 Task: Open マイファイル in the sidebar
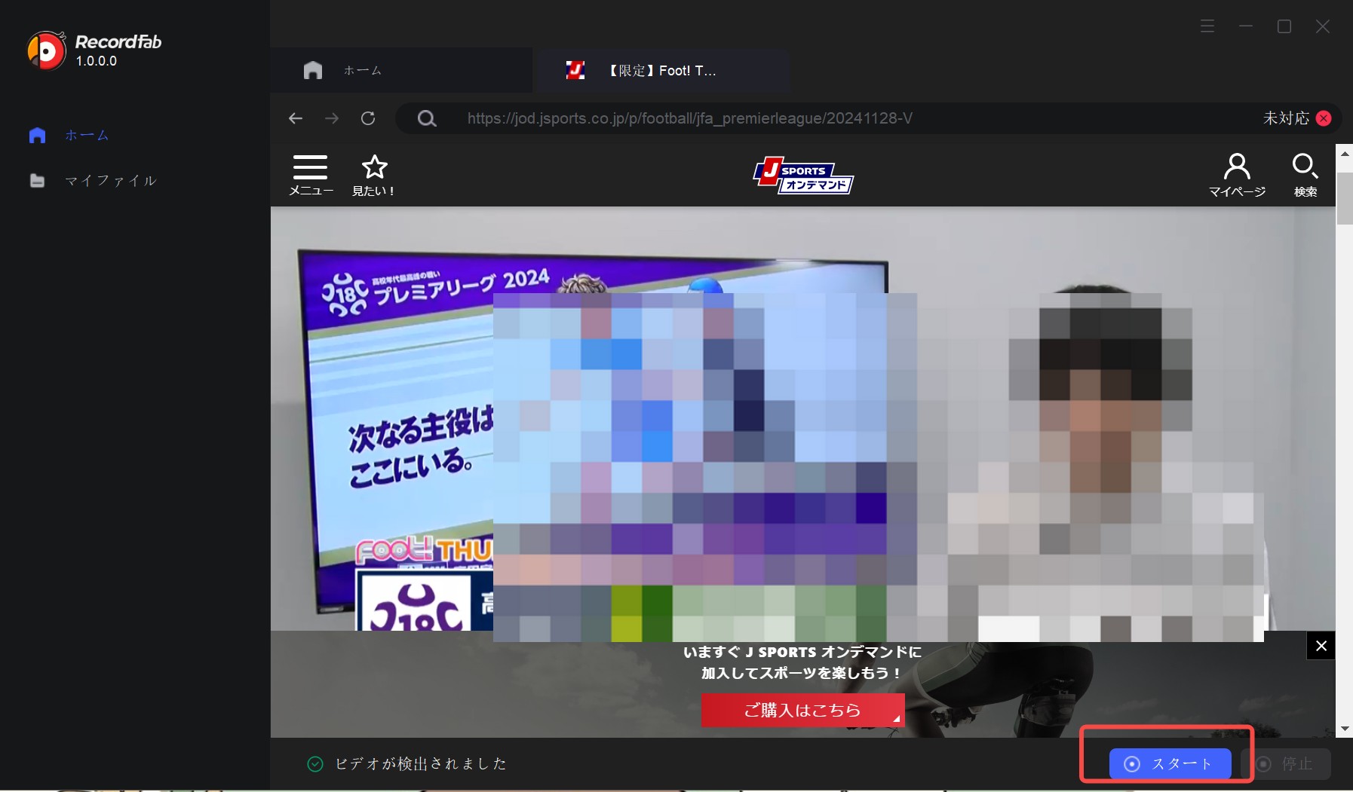click(x=93, y=181)
